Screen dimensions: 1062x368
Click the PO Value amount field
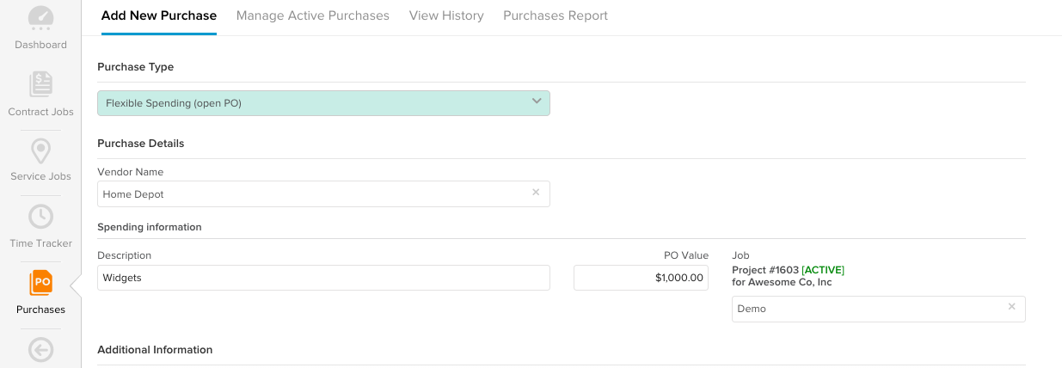click(x=641, y=278)
